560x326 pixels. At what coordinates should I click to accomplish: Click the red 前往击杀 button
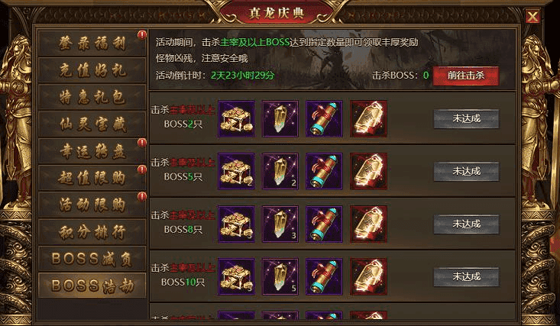click(465, 76)
